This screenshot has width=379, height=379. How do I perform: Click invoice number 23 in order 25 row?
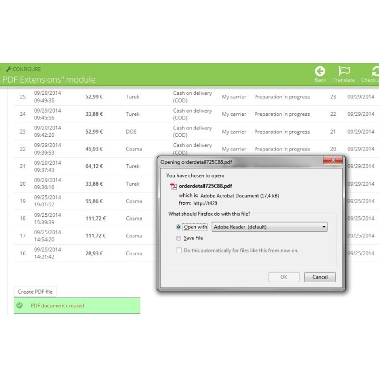333,97
